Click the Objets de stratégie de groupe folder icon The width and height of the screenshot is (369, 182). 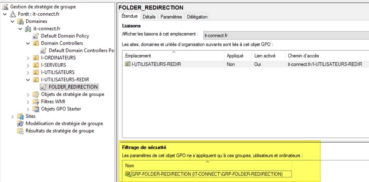[x=36, y=94]
